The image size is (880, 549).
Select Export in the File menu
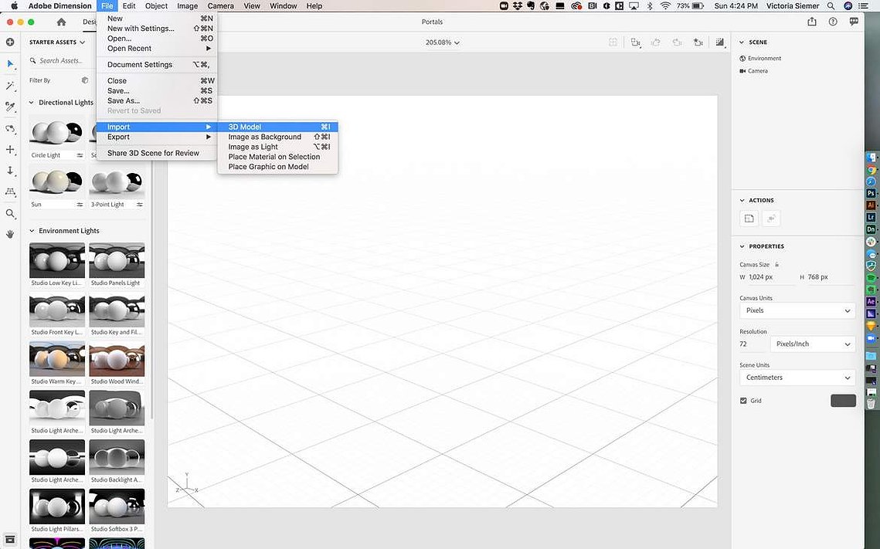(x=157, y=137)
